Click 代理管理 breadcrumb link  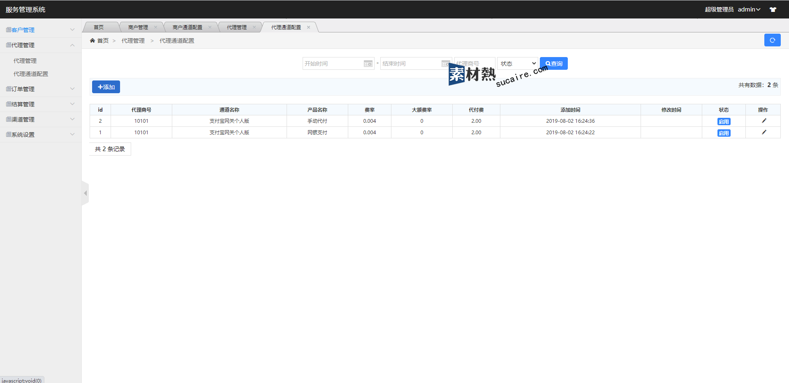(133, 41)
